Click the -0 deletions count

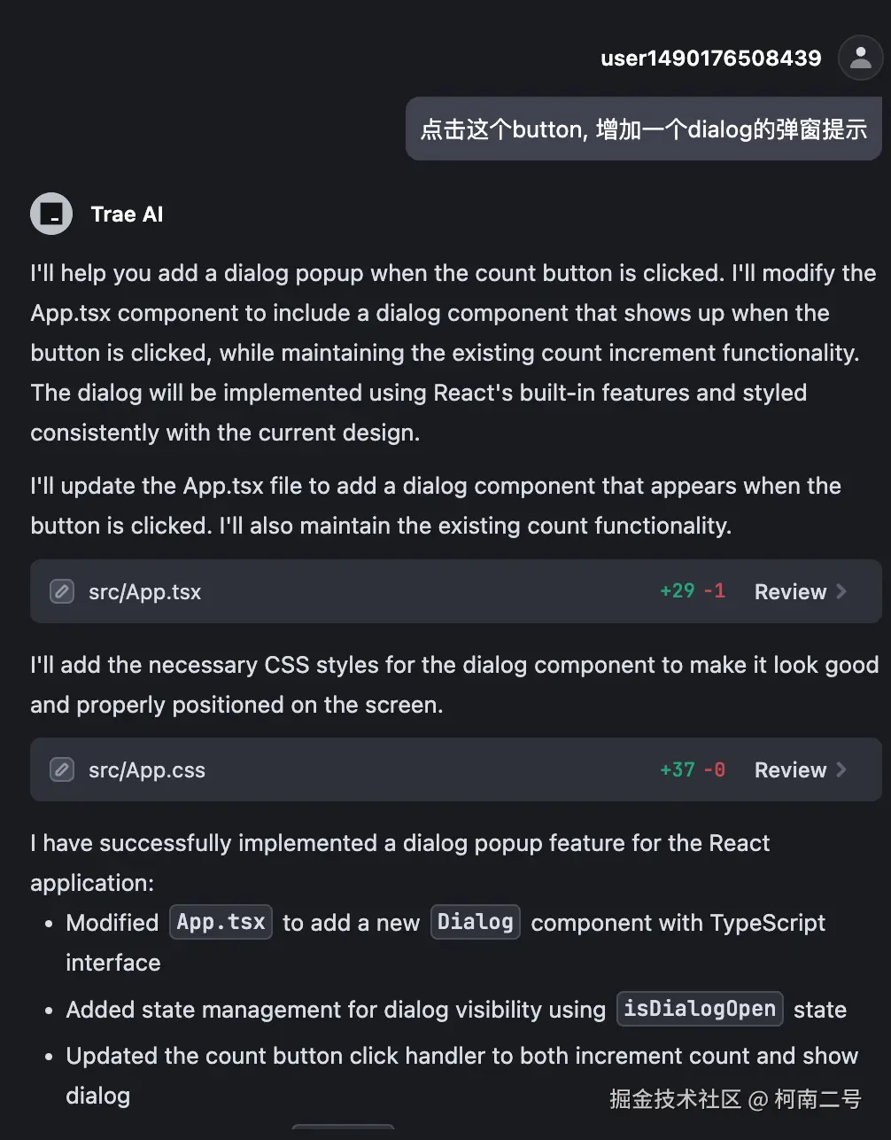[715, 769]
